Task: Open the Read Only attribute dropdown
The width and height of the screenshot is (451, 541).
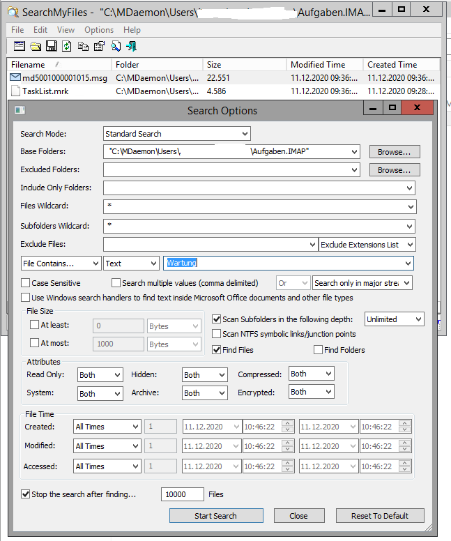Action: [100, 375]
